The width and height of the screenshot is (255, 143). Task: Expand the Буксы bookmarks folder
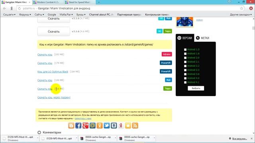(81, 15)
